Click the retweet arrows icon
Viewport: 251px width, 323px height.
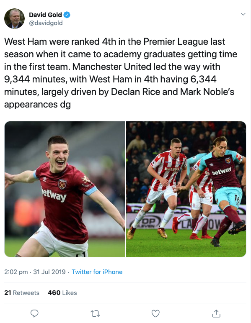click(x=95, y=313)
